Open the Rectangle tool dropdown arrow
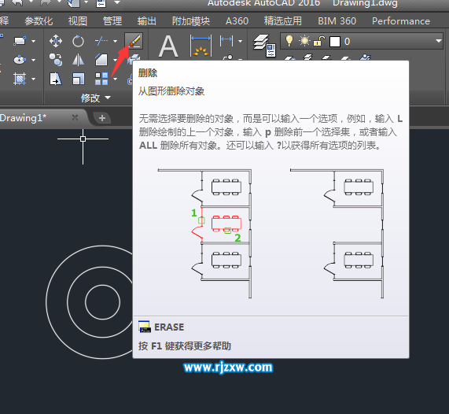Viewport: 449px width, 414px height. (33, 41)
